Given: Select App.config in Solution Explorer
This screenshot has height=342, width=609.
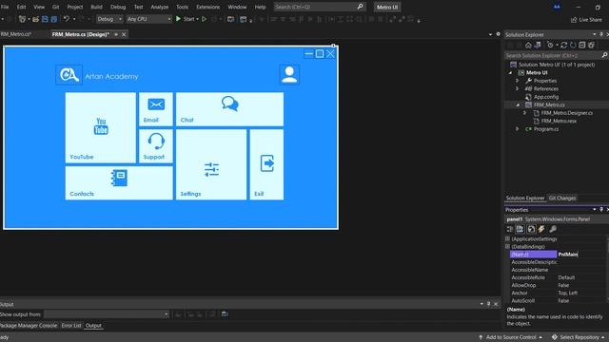Looking at the screenshot, I should coord(546,97).
